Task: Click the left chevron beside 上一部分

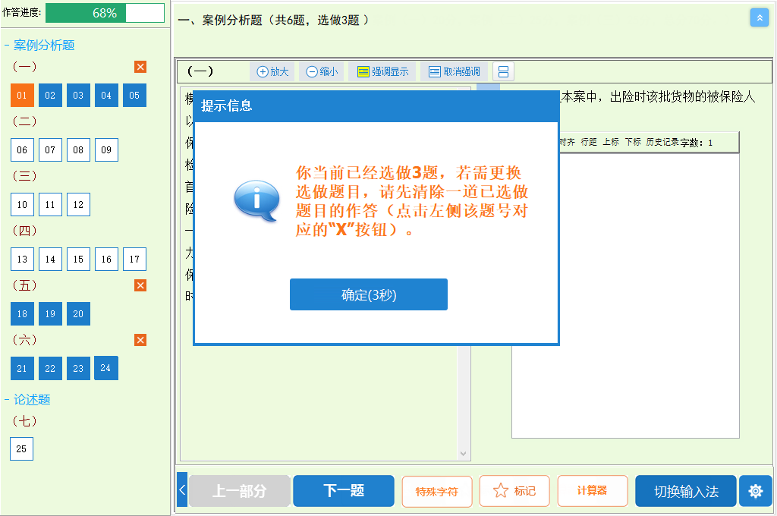Action: [182, 491]
